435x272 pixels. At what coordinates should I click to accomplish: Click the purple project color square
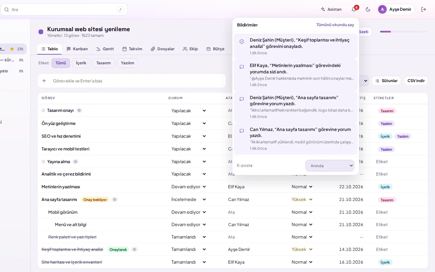pyautogui.click(x=41, y=32)
